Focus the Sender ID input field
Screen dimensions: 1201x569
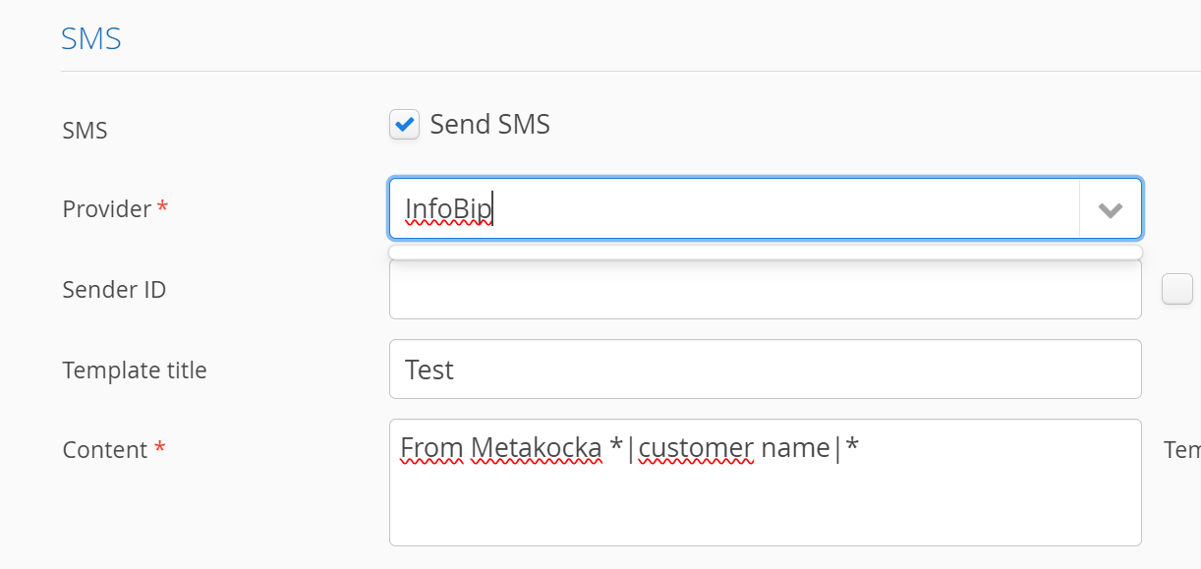coord(765,290)
